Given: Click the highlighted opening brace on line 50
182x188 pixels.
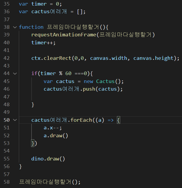Looking at the screenshot, I should point(118,120).
